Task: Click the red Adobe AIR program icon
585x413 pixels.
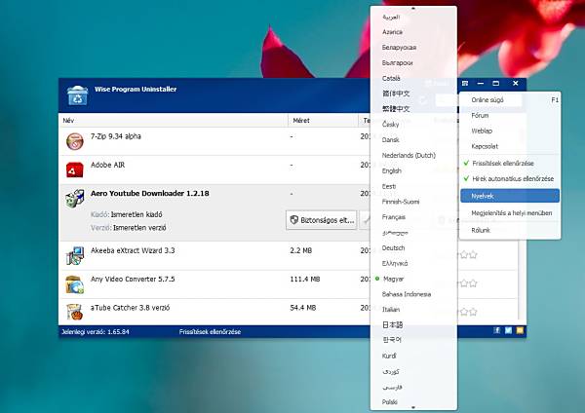Action: [75, 169]
